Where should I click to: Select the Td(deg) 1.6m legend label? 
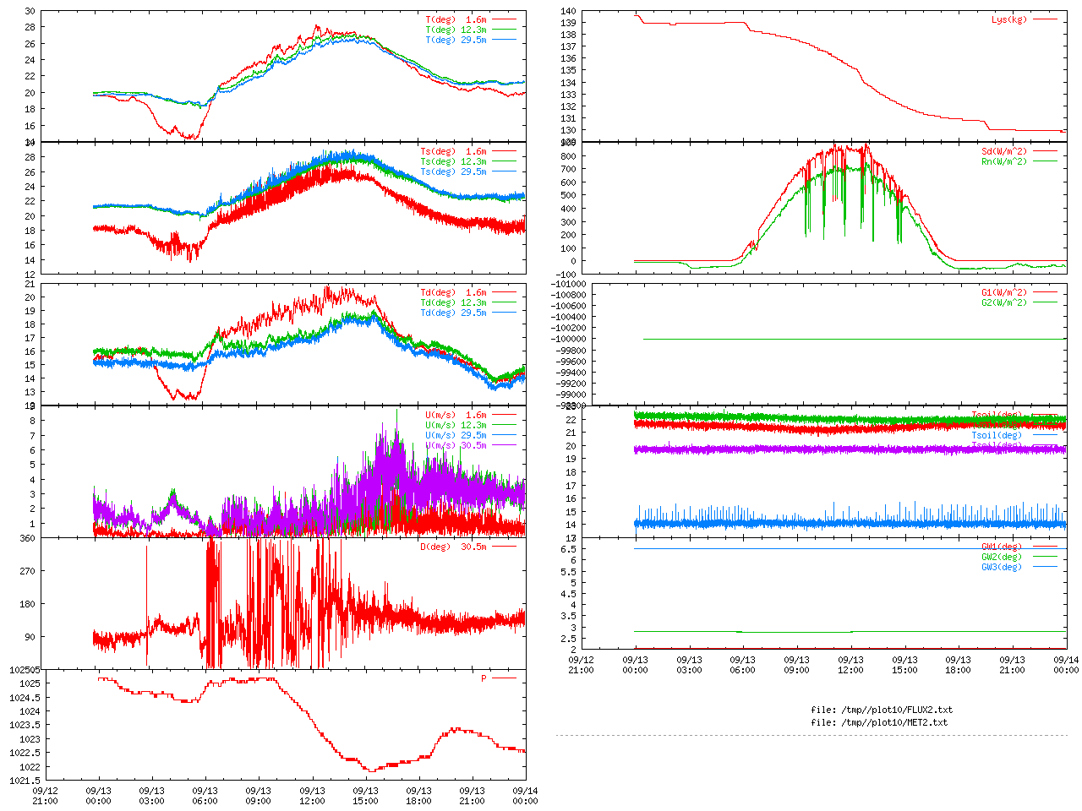[x=453, y=292]
